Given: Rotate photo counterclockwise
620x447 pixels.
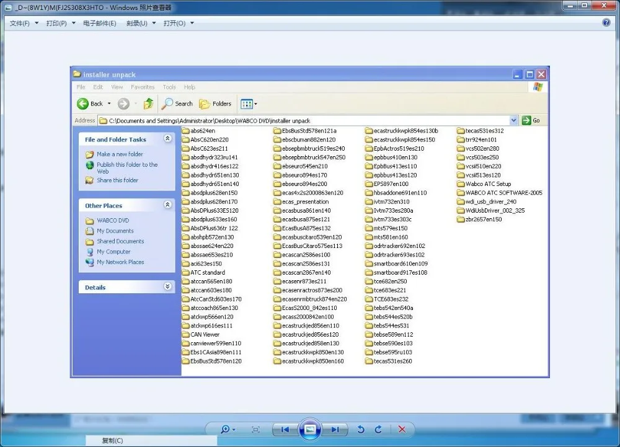Looking at the screenshot, I should (361, 430).
